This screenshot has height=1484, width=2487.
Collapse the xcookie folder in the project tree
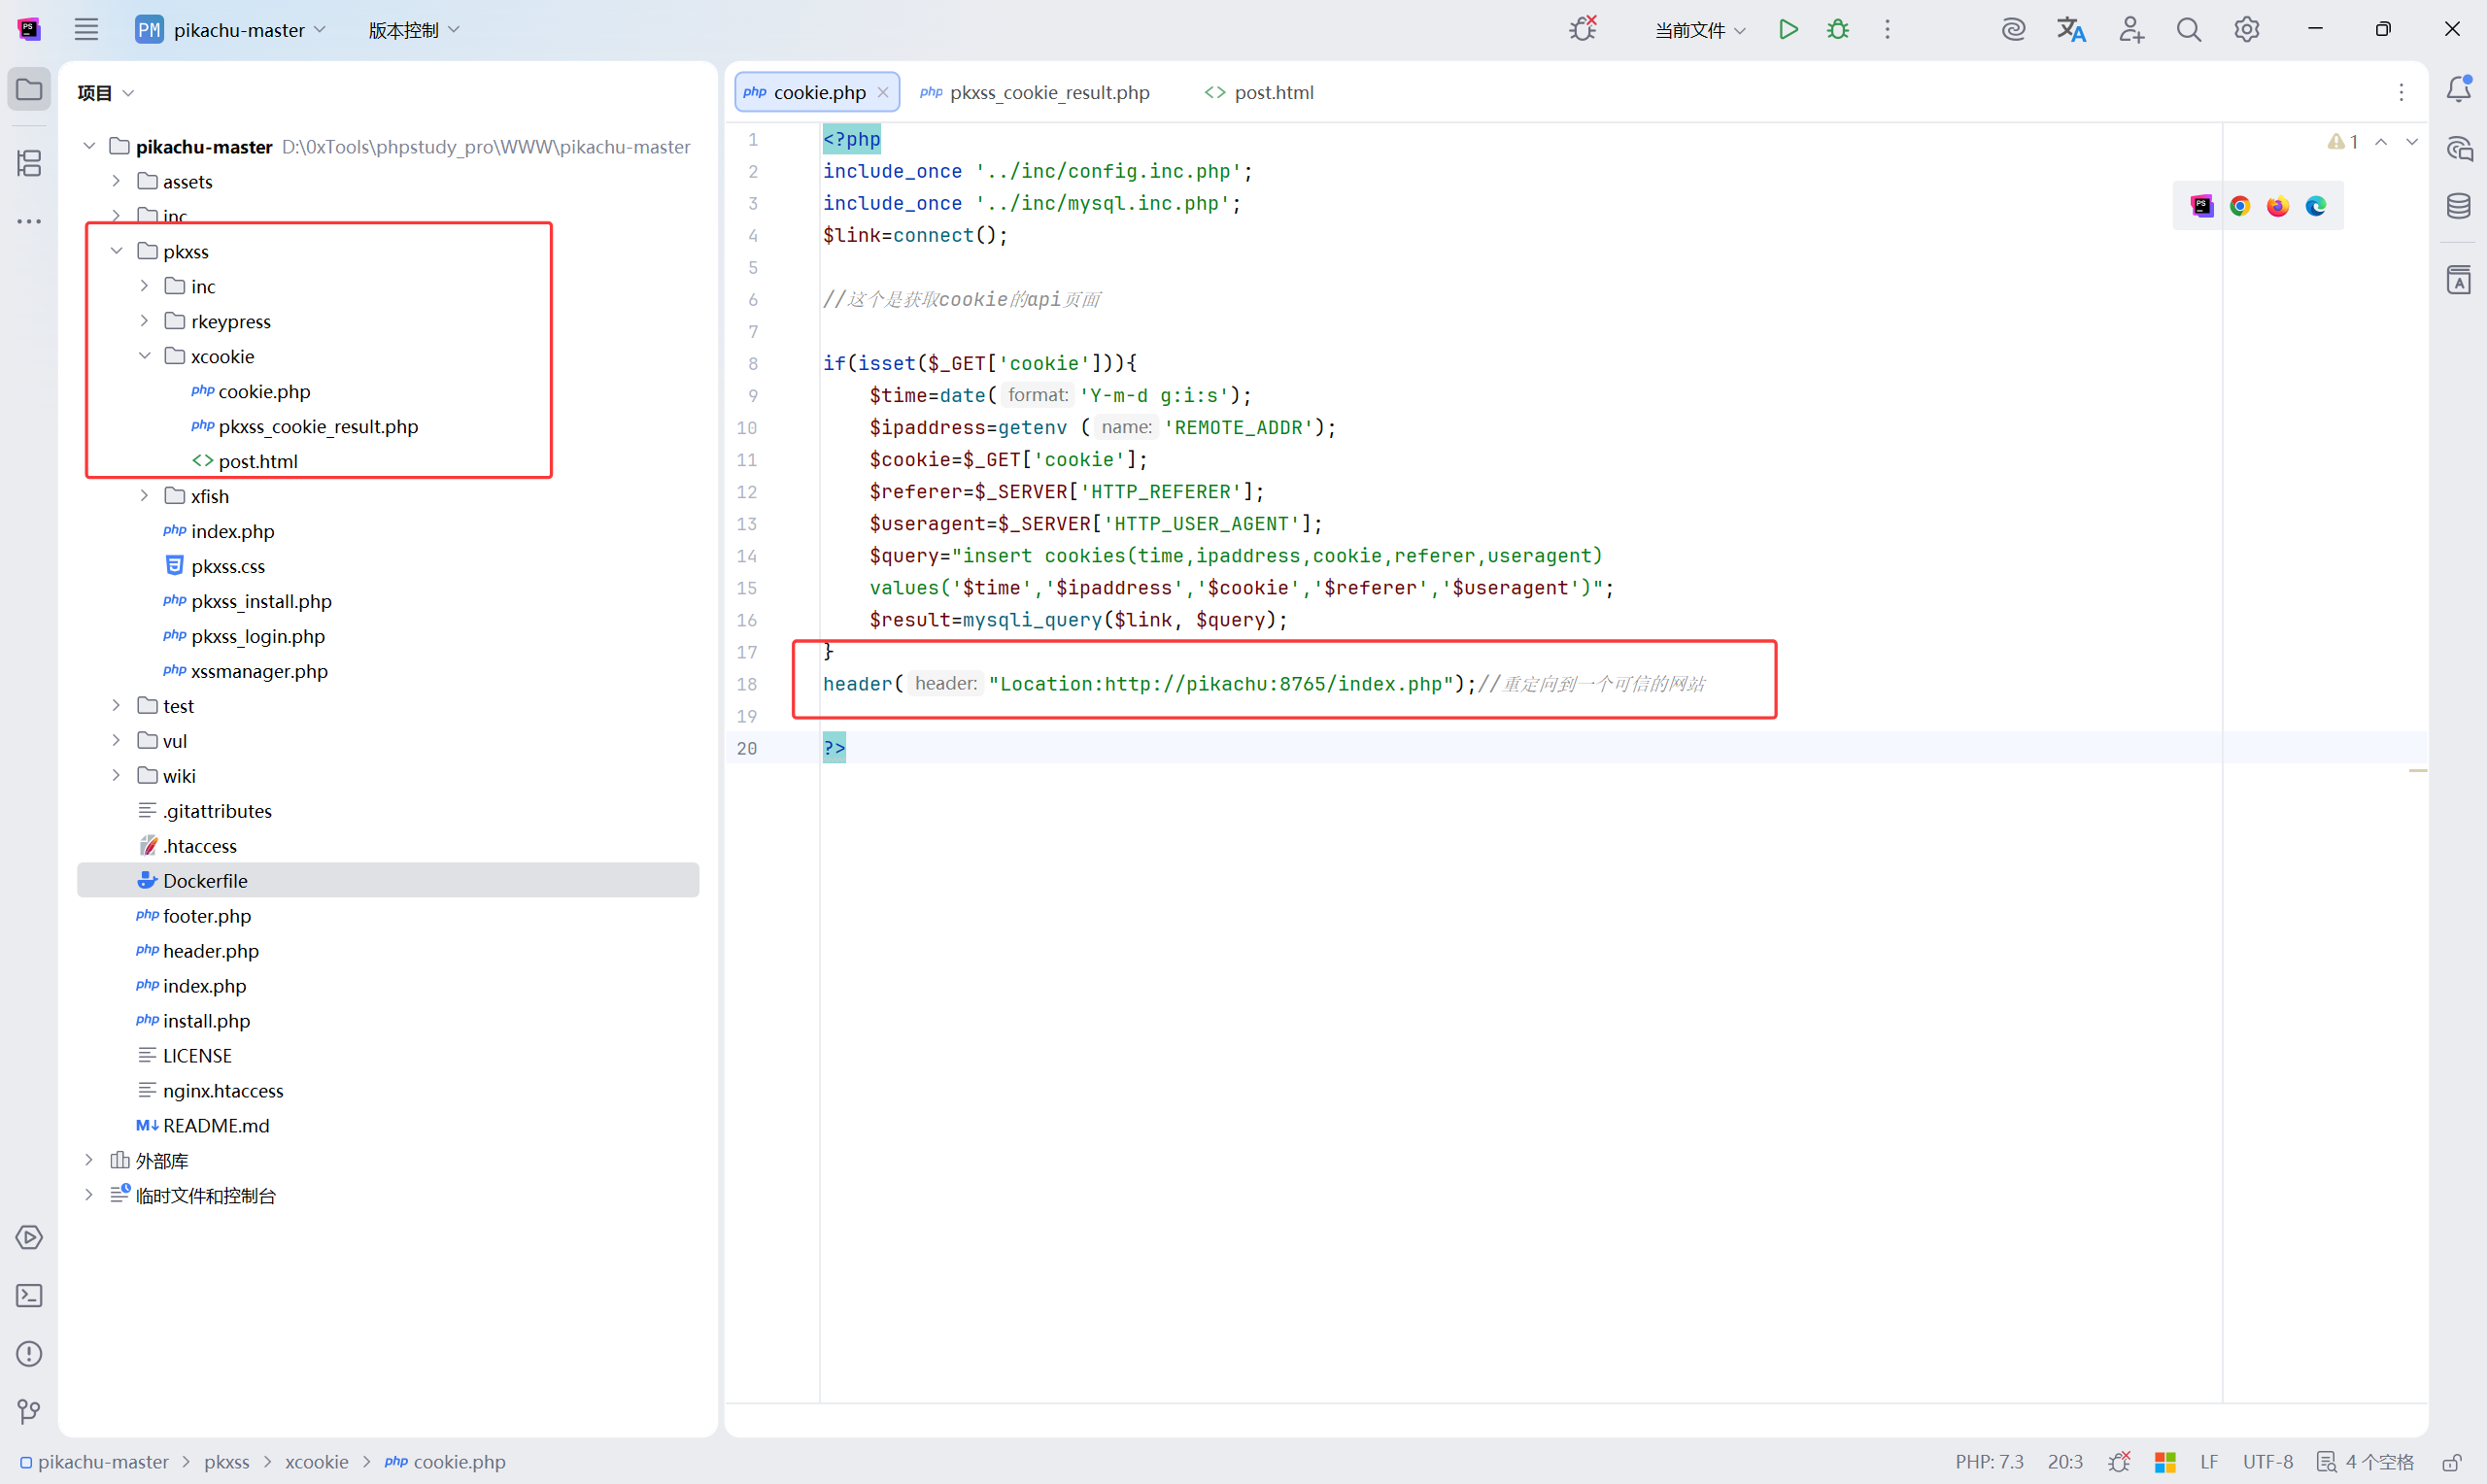pos(144,356)
